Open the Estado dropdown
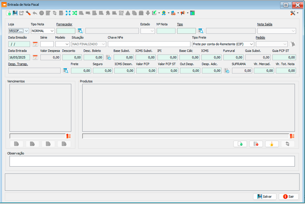Image resolution: width=305 pixels, height=204 pixels. [x=148, y=31]
